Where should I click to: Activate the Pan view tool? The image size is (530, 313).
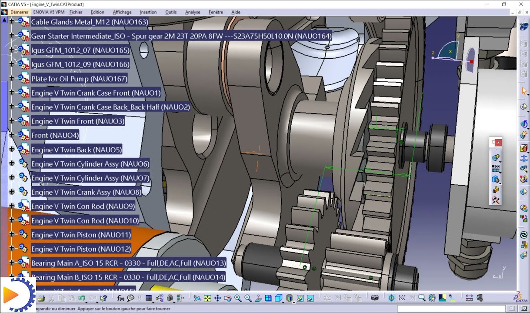pos(217,298)
